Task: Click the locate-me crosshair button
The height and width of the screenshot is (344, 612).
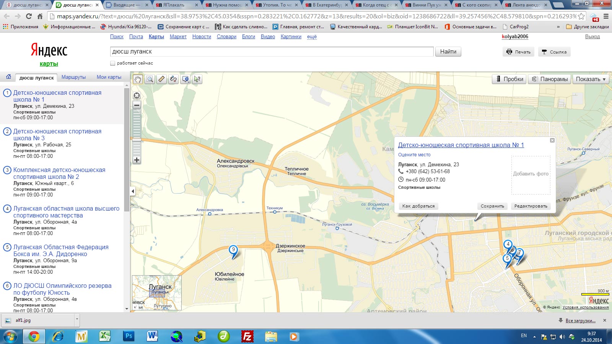Action: pyautogui.click(x=137, y=96)
